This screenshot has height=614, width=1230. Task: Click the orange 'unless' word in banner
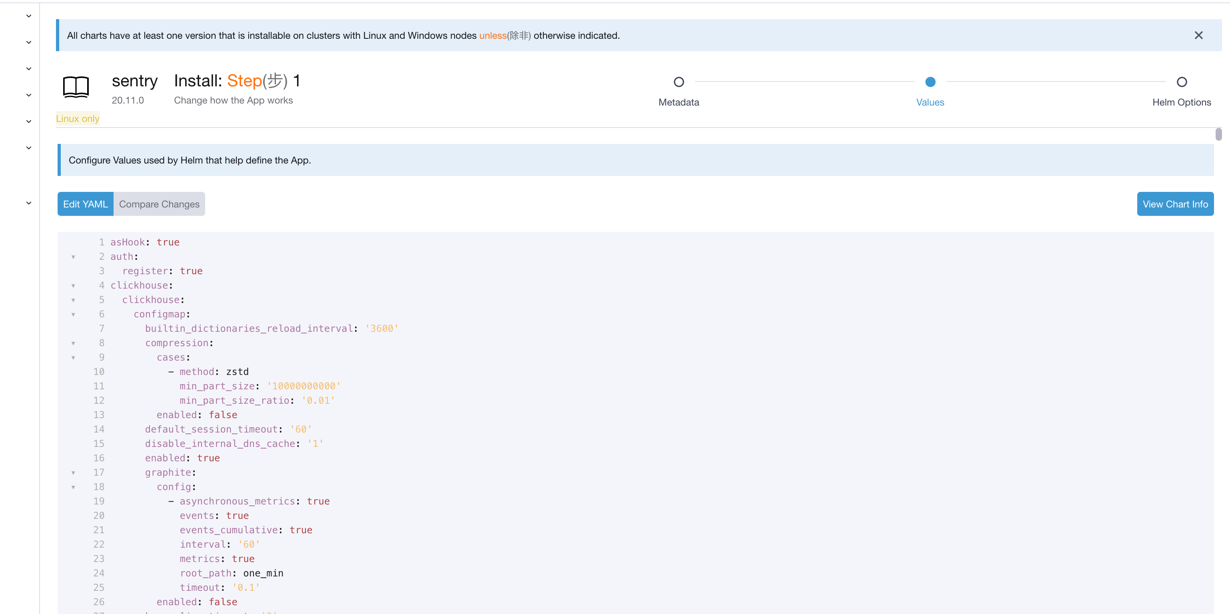(493, 35)
